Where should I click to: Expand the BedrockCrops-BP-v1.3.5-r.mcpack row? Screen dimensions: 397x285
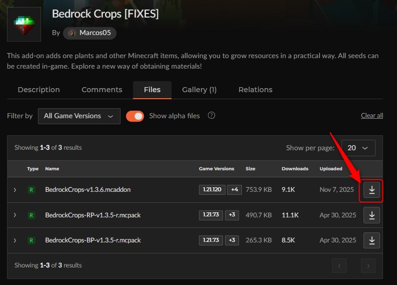pyautogui.click(x=15, y=240)
